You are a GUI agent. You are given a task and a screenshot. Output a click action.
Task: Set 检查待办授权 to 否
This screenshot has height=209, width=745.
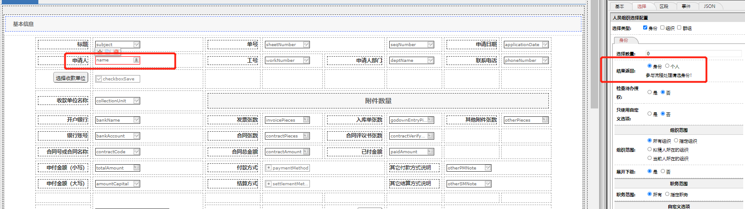(663, 92)
